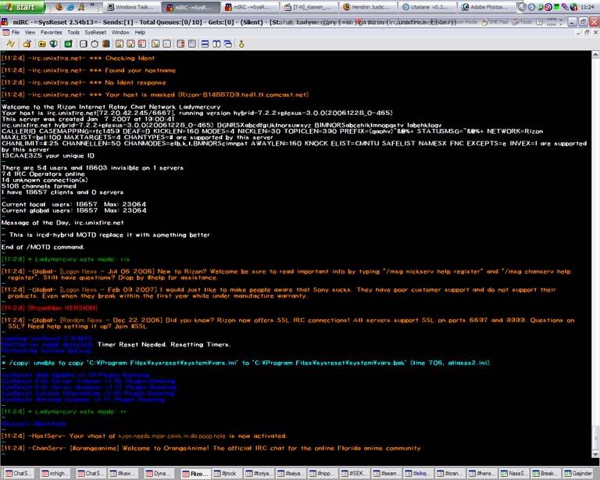Open the Window menu
600x480 pixels.
121,32
